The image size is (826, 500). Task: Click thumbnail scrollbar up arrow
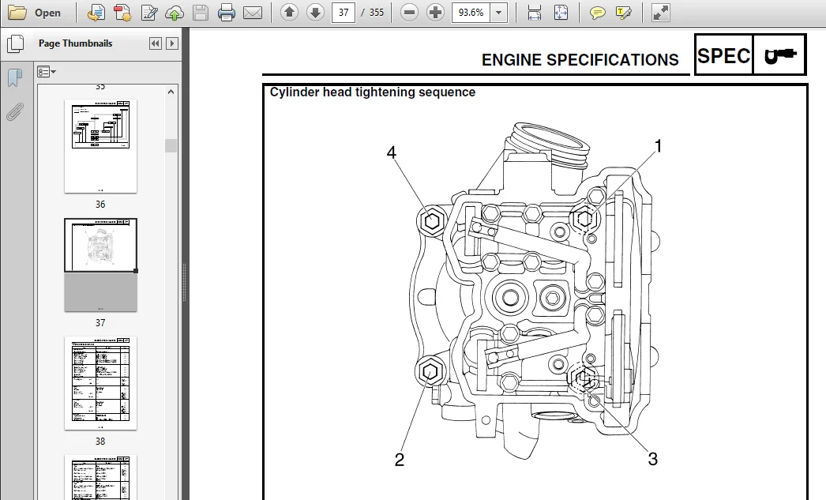tap(171, 92)
